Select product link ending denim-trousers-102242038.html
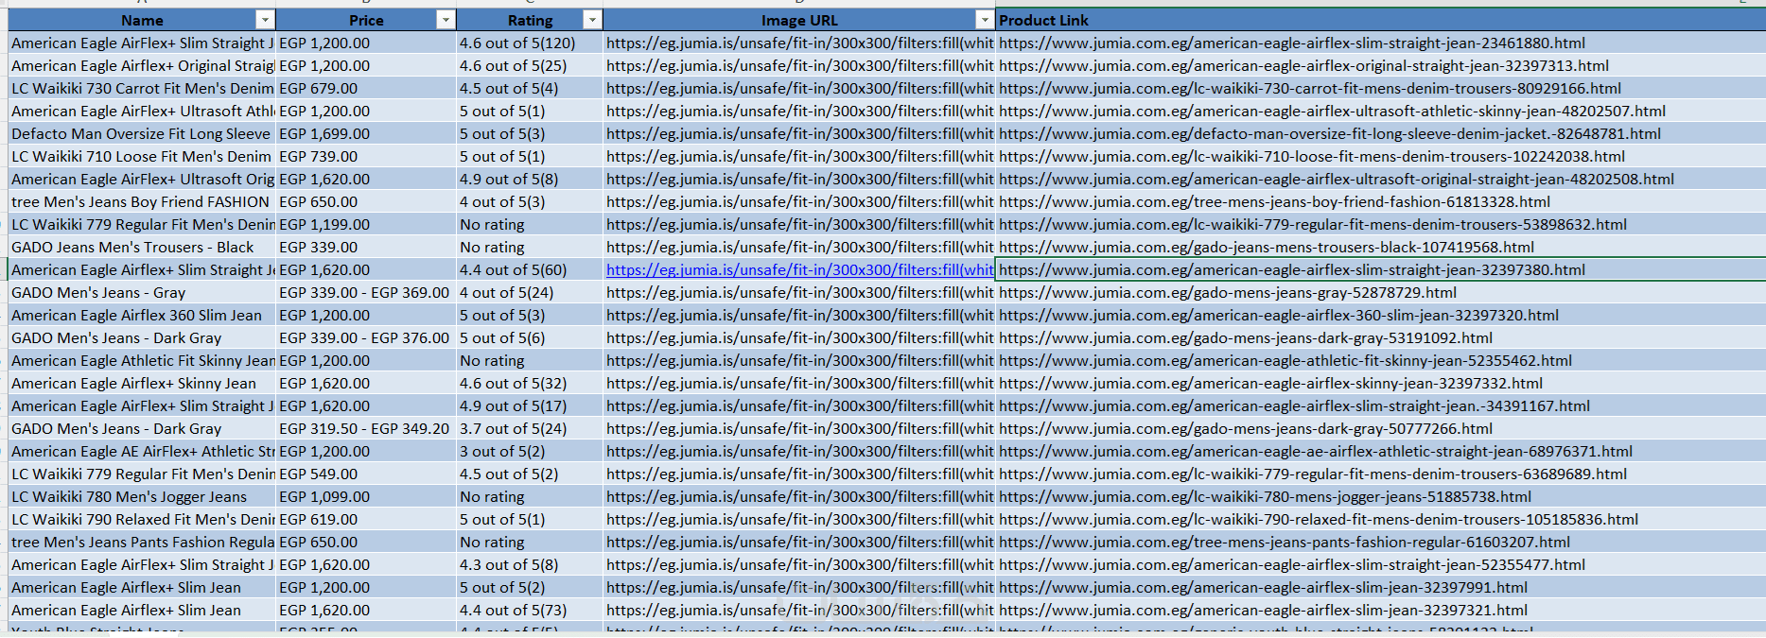This screenshot has height=638, width=1766. tap(1380, 156)
